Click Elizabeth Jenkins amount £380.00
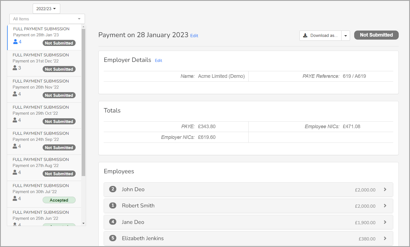410x247 pixels. coord(367,239)
